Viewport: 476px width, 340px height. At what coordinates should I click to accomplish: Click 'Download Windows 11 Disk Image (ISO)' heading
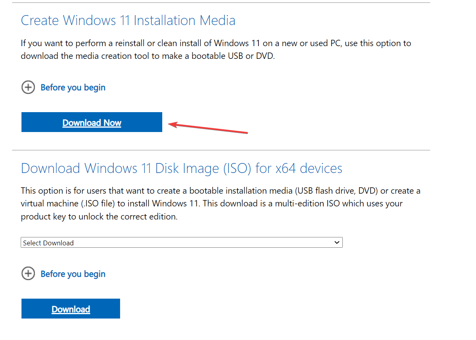click(182, 168)
